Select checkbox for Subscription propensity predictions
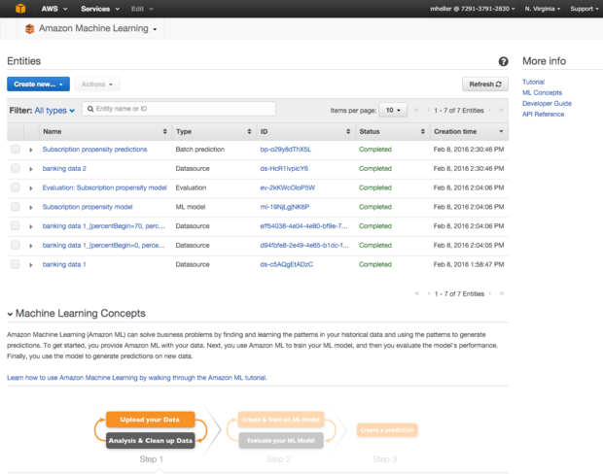Screen dimensions: 603x474 click(15, 149)
